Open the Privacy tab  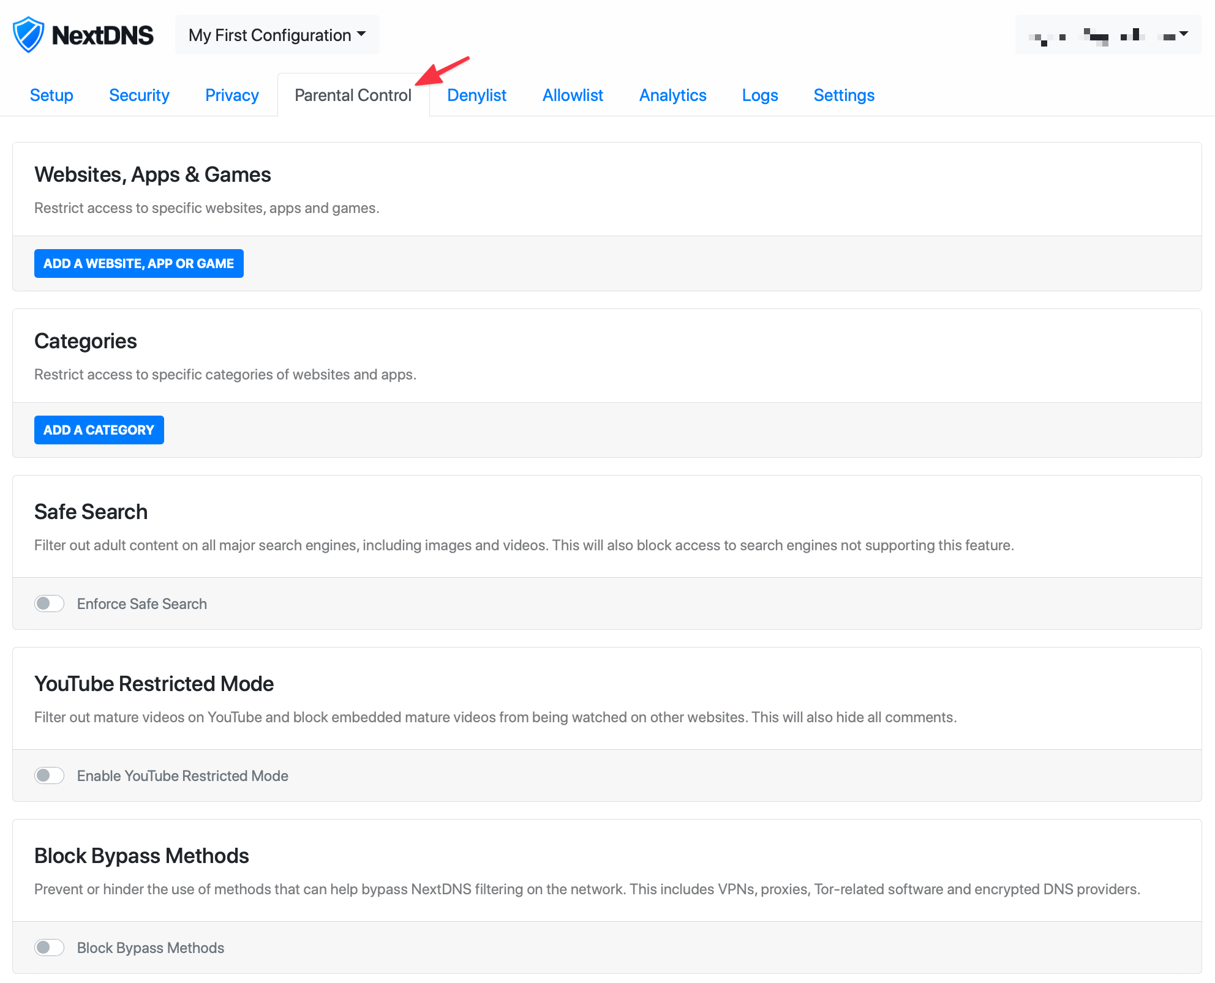[232, 95]
